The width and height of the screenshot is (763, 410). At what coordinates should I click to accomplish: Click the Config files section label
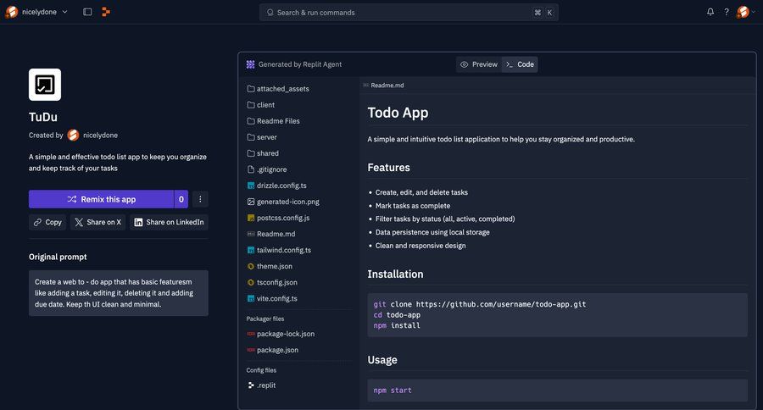[x=261, y=370]
